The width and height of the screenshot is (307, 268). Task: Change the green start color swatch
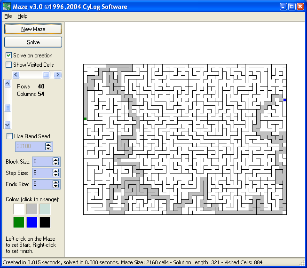19,222
